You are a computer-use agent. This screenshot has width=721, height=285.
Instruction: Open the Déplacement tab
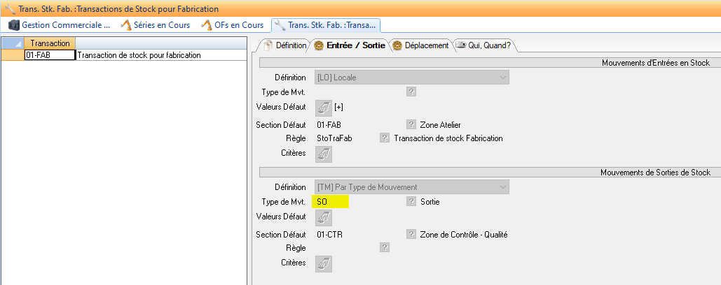pos(421,45)
